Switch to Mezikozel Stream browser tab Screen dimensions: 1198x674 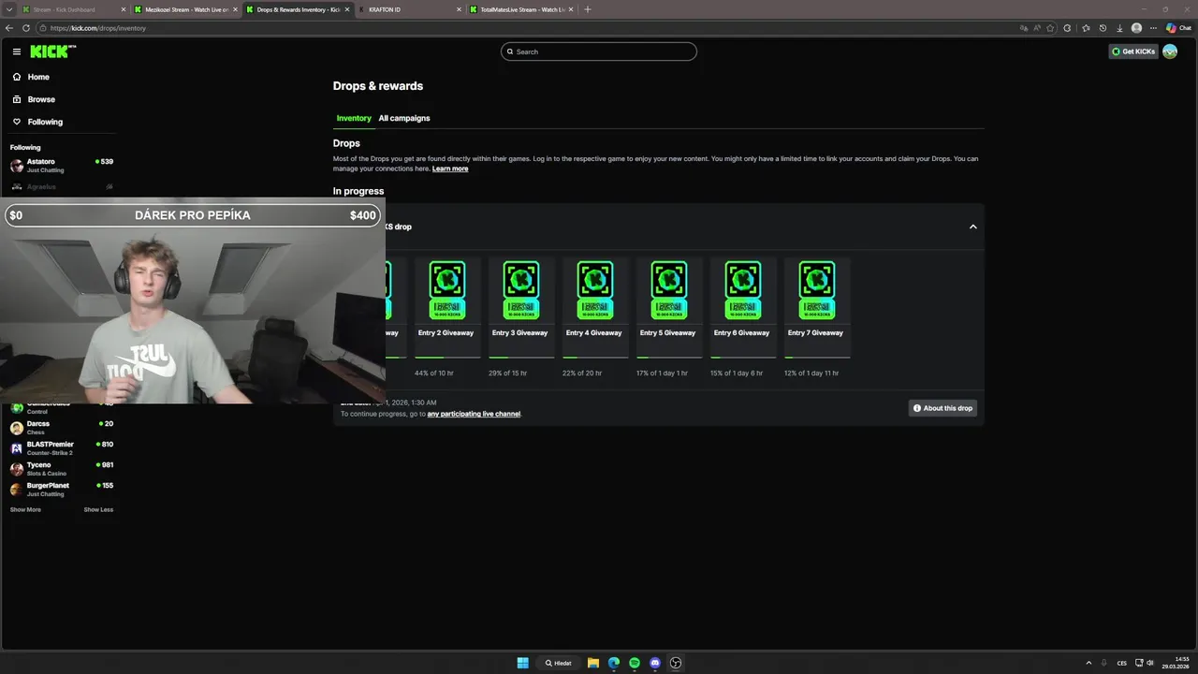point(185,9)
